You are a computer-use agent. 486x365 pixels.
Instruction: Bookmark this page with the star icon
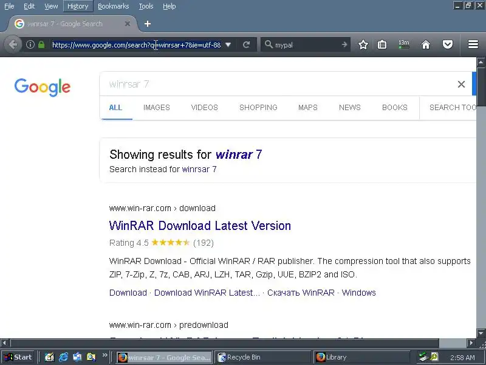(x=363, y=44)
